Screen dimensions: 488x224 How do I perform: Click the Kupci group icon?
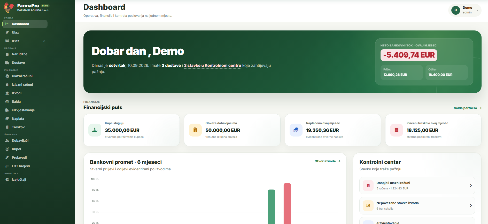click(x=7, y=149)
